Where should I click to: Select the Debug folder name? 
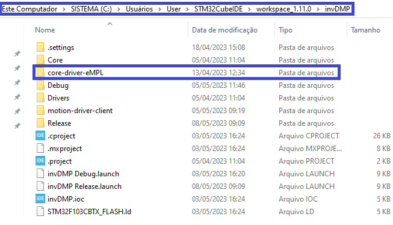[58, 85]
